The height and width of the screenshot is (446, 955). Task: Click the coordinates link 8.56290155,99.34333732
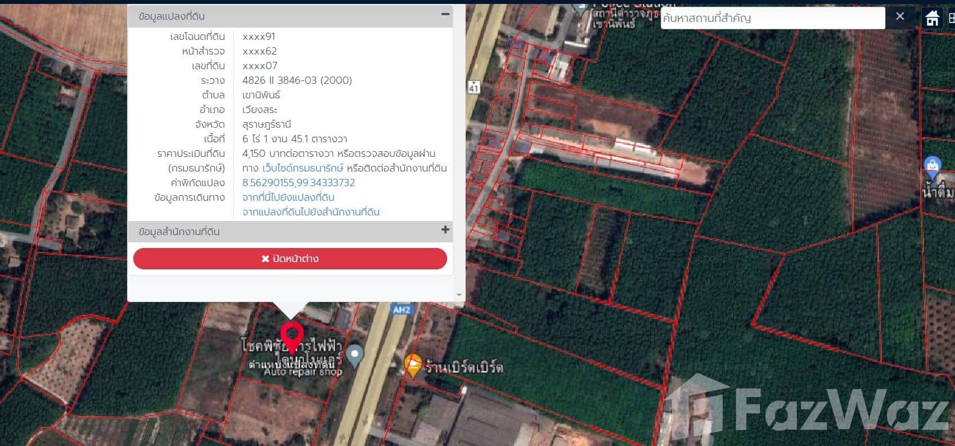point(298,183)
